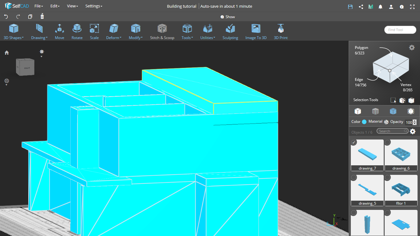Click the marquee selection tool icon

coord(393,100)
